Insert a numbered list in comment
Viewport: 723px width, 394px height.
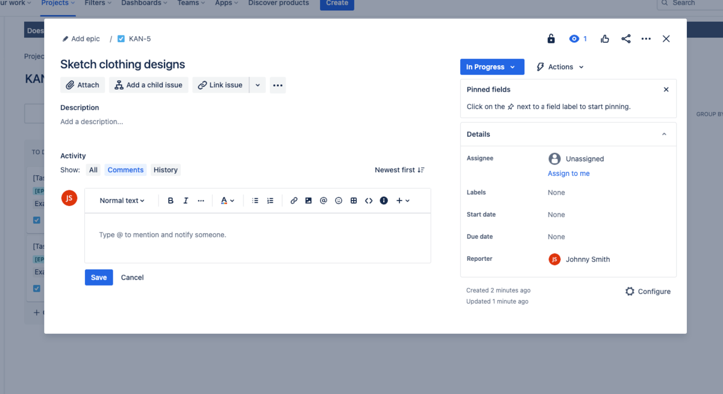[x=270, y=201]
